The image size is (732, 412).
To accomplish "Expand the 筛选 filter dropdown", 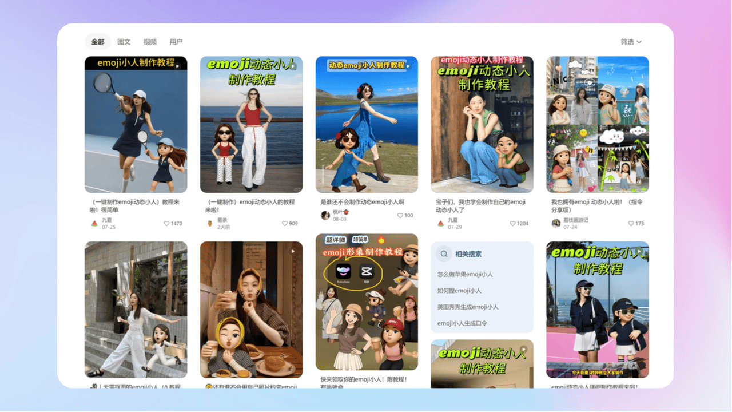I will pyautogui.click(x=631, y=42).
